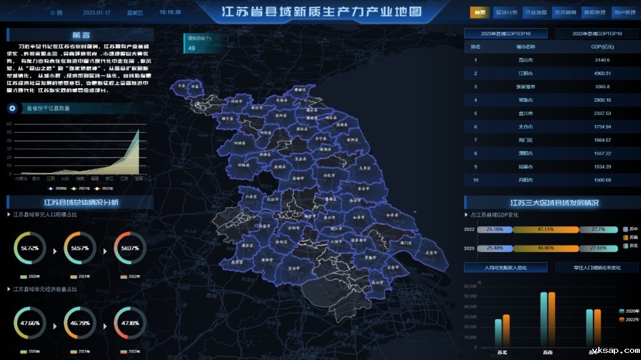Open the 区域分布 navigation menu

506,12
